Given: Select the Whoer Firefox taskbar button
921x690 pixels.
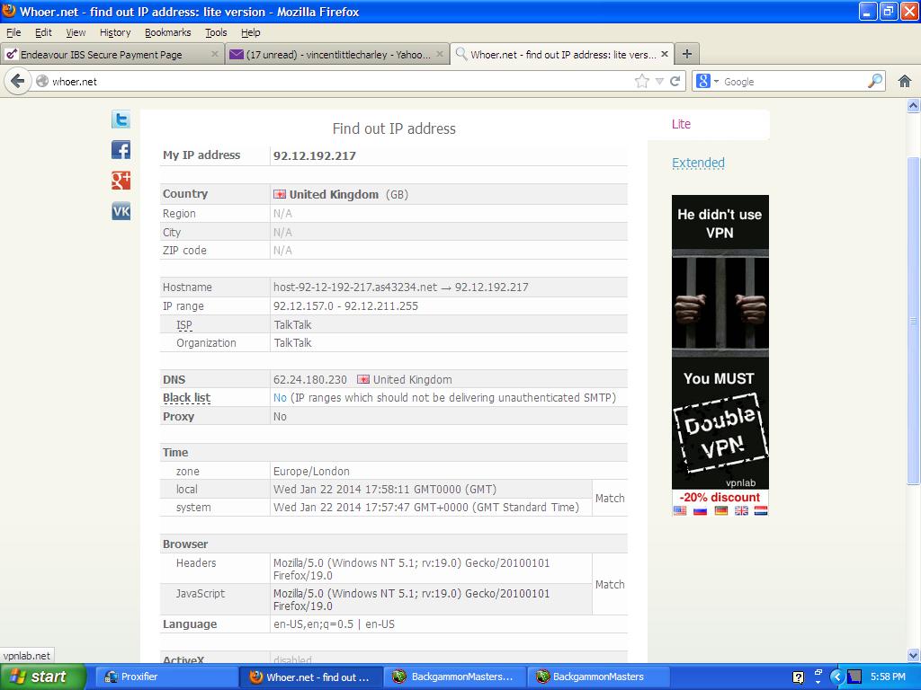Looking at the screenshot, I should [311, 677].
